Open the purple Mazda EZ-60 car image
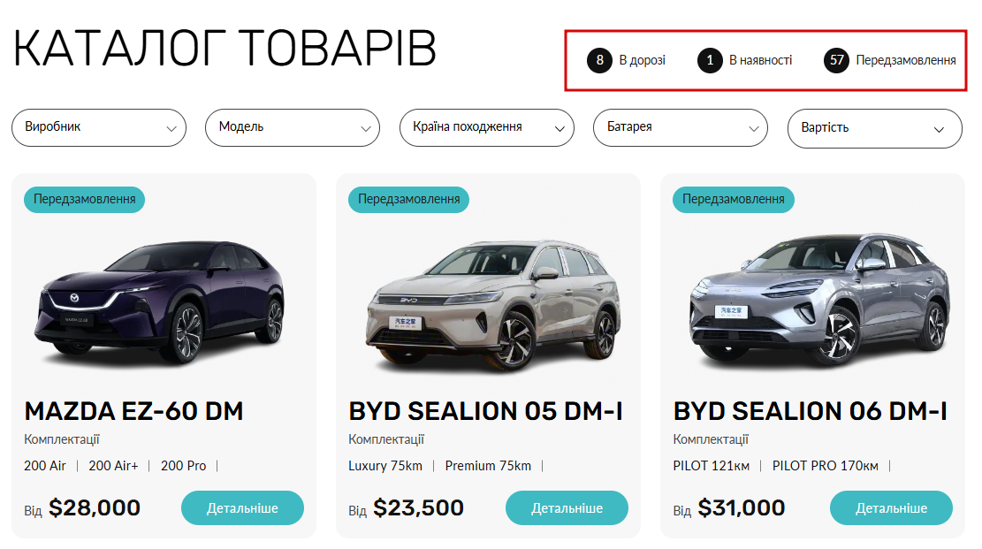Screen dimensions: 982x549 pyautogui.click(x=162, y=301)
